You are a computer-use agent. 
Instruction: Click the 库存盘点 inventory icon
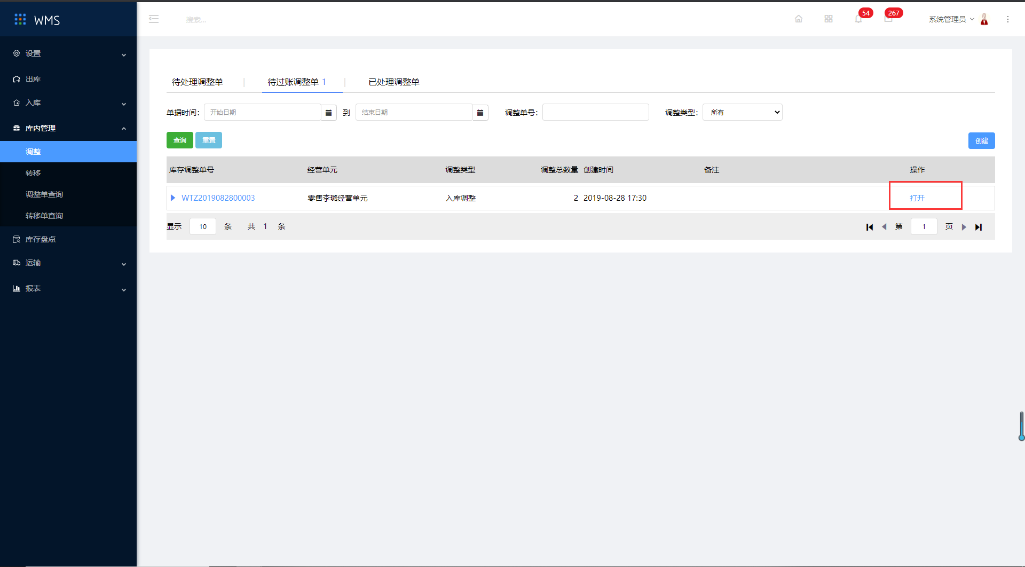(17, 239)
